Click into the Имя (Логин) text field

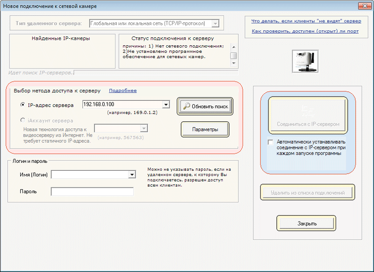[x=90, y=174]
